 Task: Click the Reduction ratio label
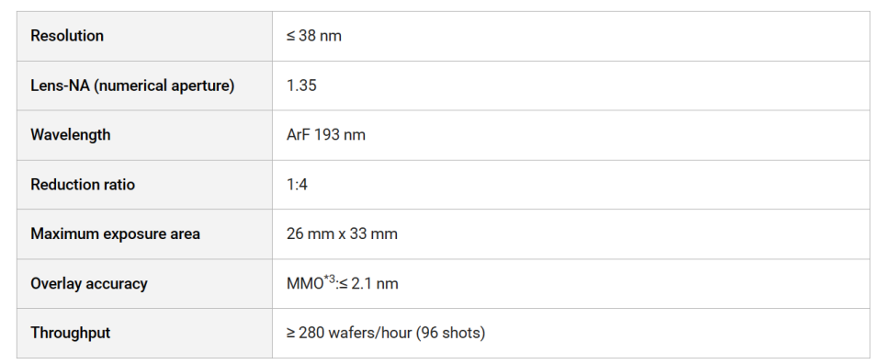point(83,185)
